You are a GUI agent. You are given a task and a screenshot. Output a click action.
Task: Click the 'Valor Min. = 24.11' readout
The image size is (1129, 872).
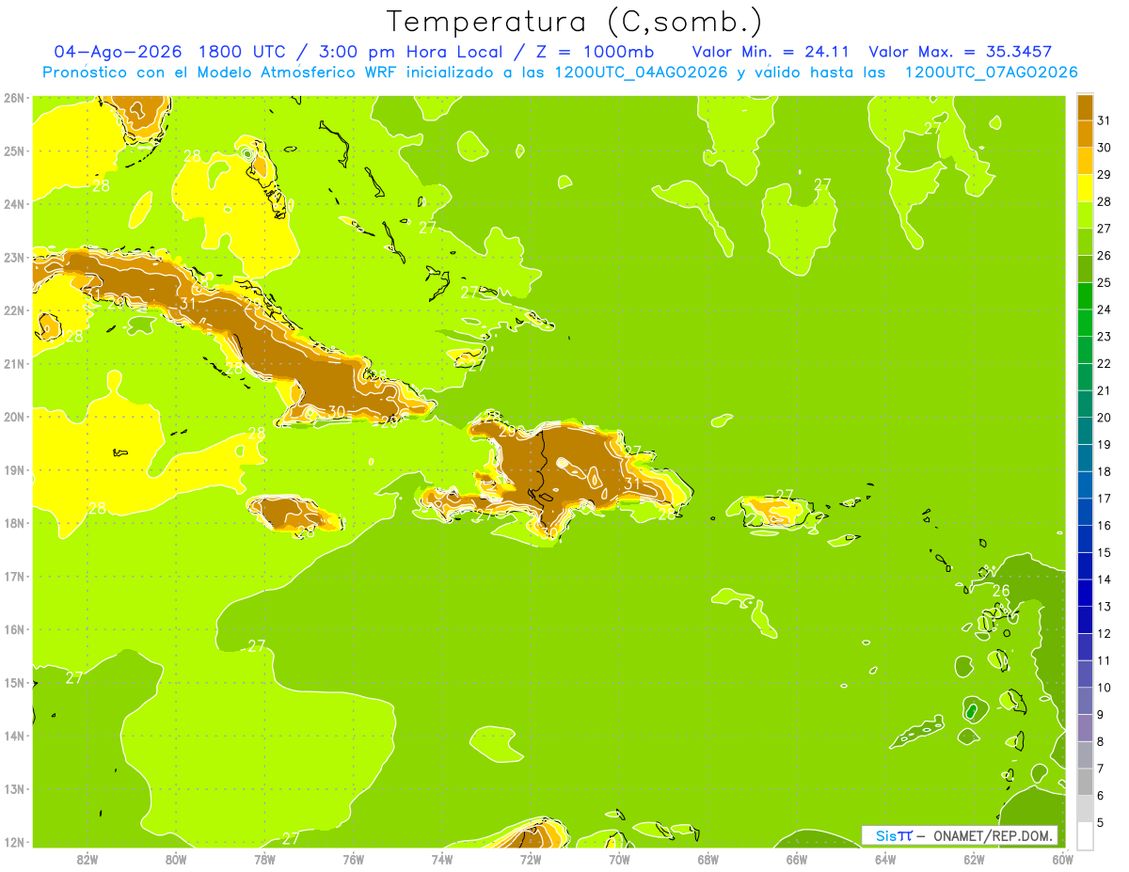[772, 52]
